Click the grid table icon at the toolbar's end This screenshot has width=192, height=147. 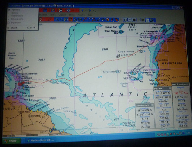147,20
